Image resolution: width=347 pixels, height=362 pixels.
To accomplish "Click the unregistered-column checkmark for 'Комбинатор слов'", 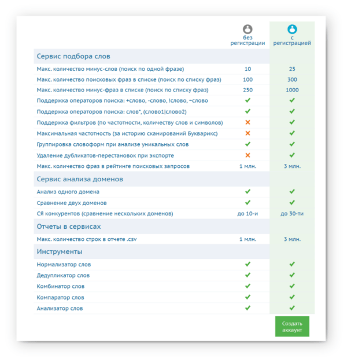I will tap(248, 286).
